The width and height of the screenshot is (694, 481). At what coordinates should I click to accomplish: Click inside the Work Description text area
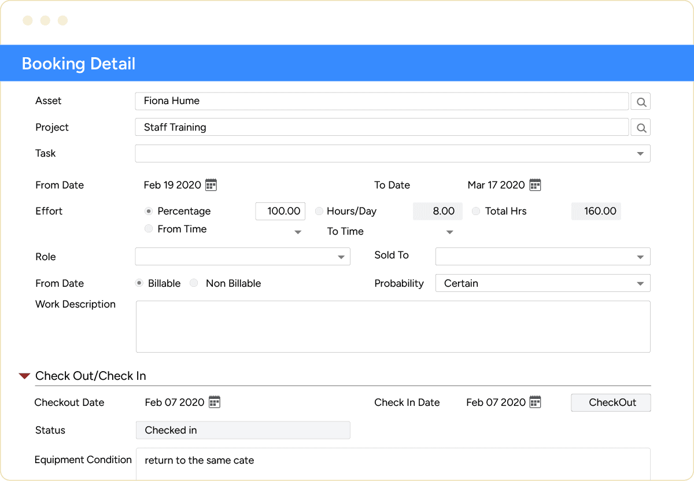pyautogui.click(x=393, y=325)
